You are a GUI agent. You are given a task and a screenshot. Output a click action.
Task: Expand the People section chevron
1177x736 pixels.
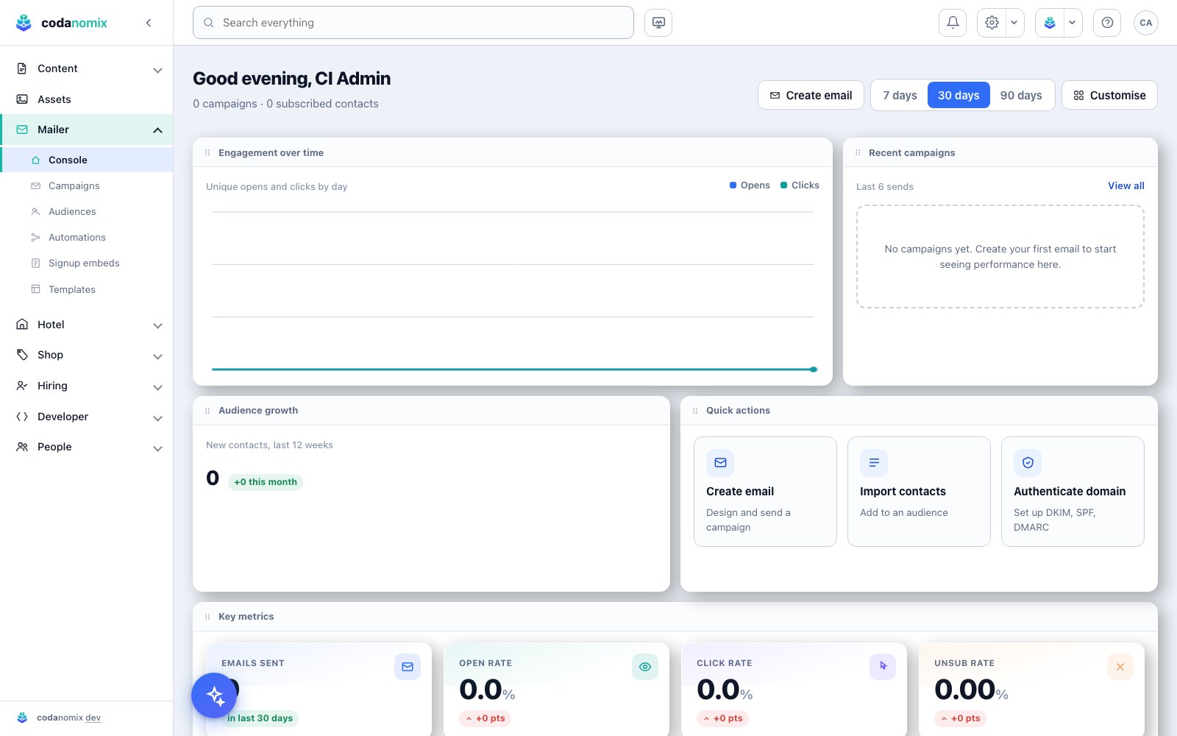[x=157, y=448]
